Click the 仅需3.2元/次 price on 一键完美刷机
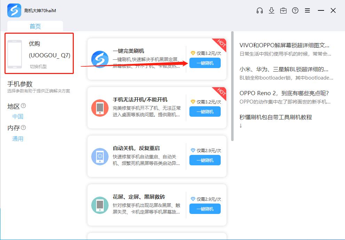This screenshot has height=240, width=345. 209,53
